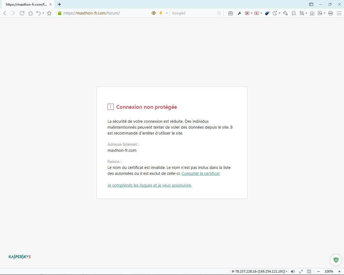The height and width of the screenshot is (275, 344).
Task: Toggle night mode moon icon
Action: (x=275, y=13)
